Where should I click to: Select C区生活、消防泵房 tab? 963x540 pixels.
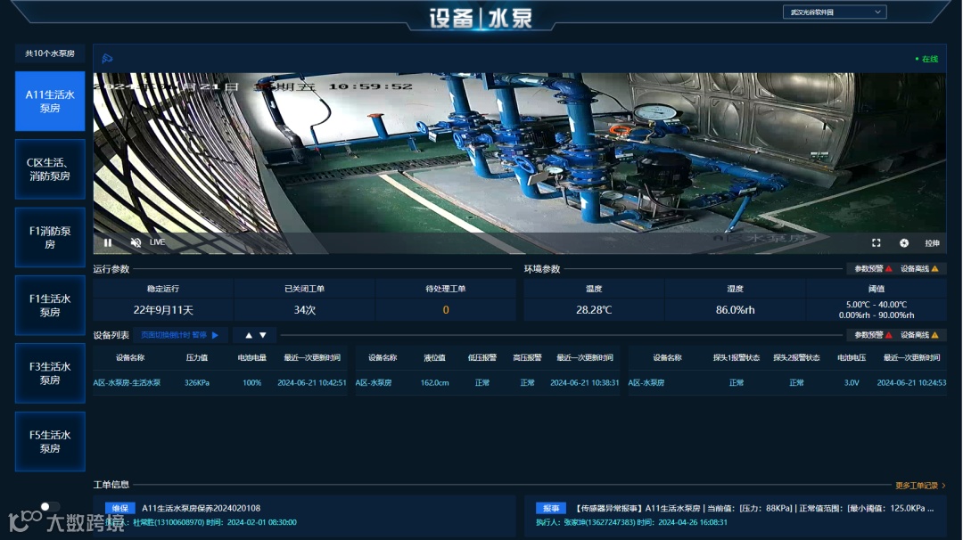[x=50, y=169]
